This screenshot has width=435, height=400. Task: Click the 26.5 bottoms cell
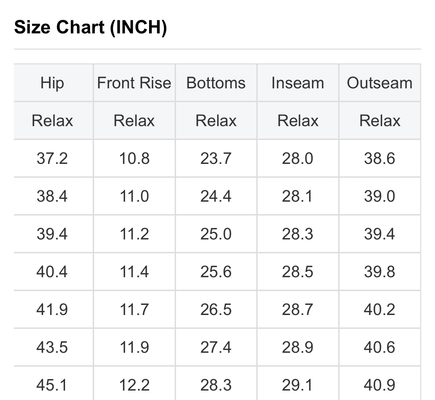coord(216,310)
